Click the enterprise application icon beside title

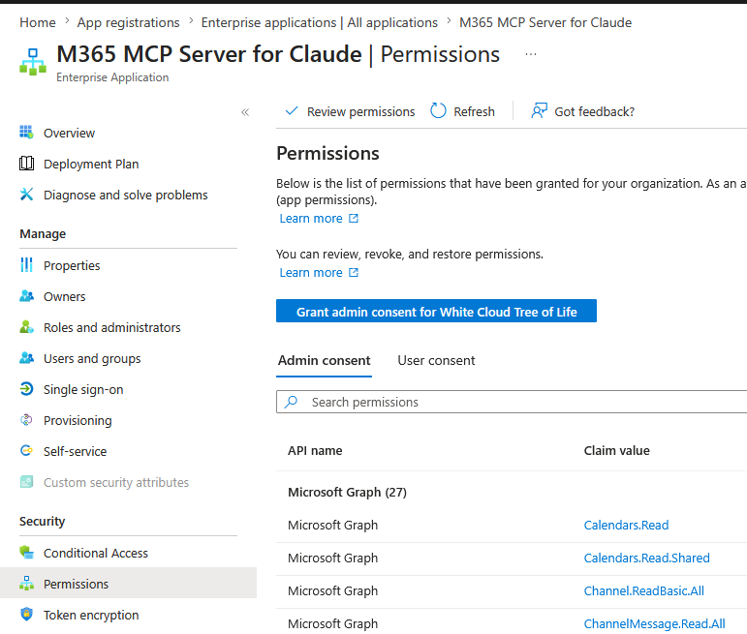tap(33, 62)
